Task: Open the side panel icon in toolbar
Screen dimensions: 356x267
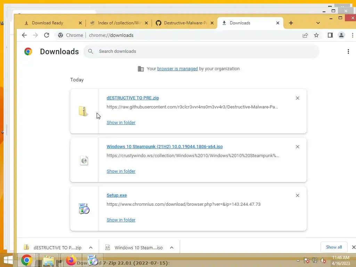Action: (x=330, y=35)
